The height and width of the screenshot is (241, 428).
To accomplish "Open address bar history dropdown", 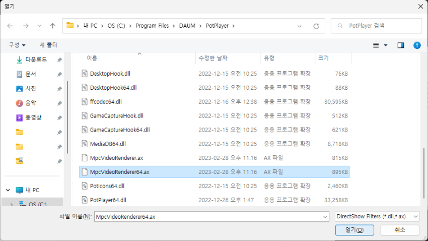I will [x=300, y=26].
